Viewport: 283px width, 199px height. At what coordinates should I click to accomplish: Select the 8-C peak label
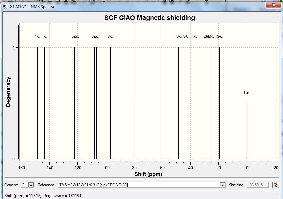tap(110, 36)
